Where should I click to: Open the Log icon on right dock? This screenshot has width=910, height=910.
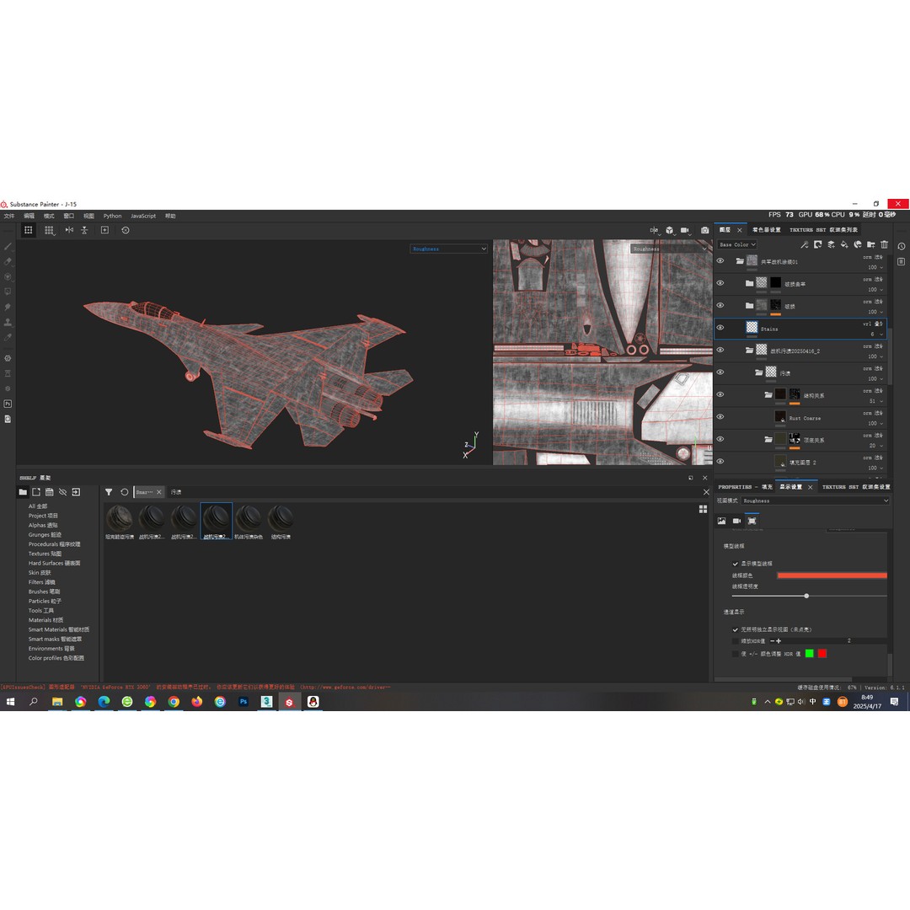(902, 262)
